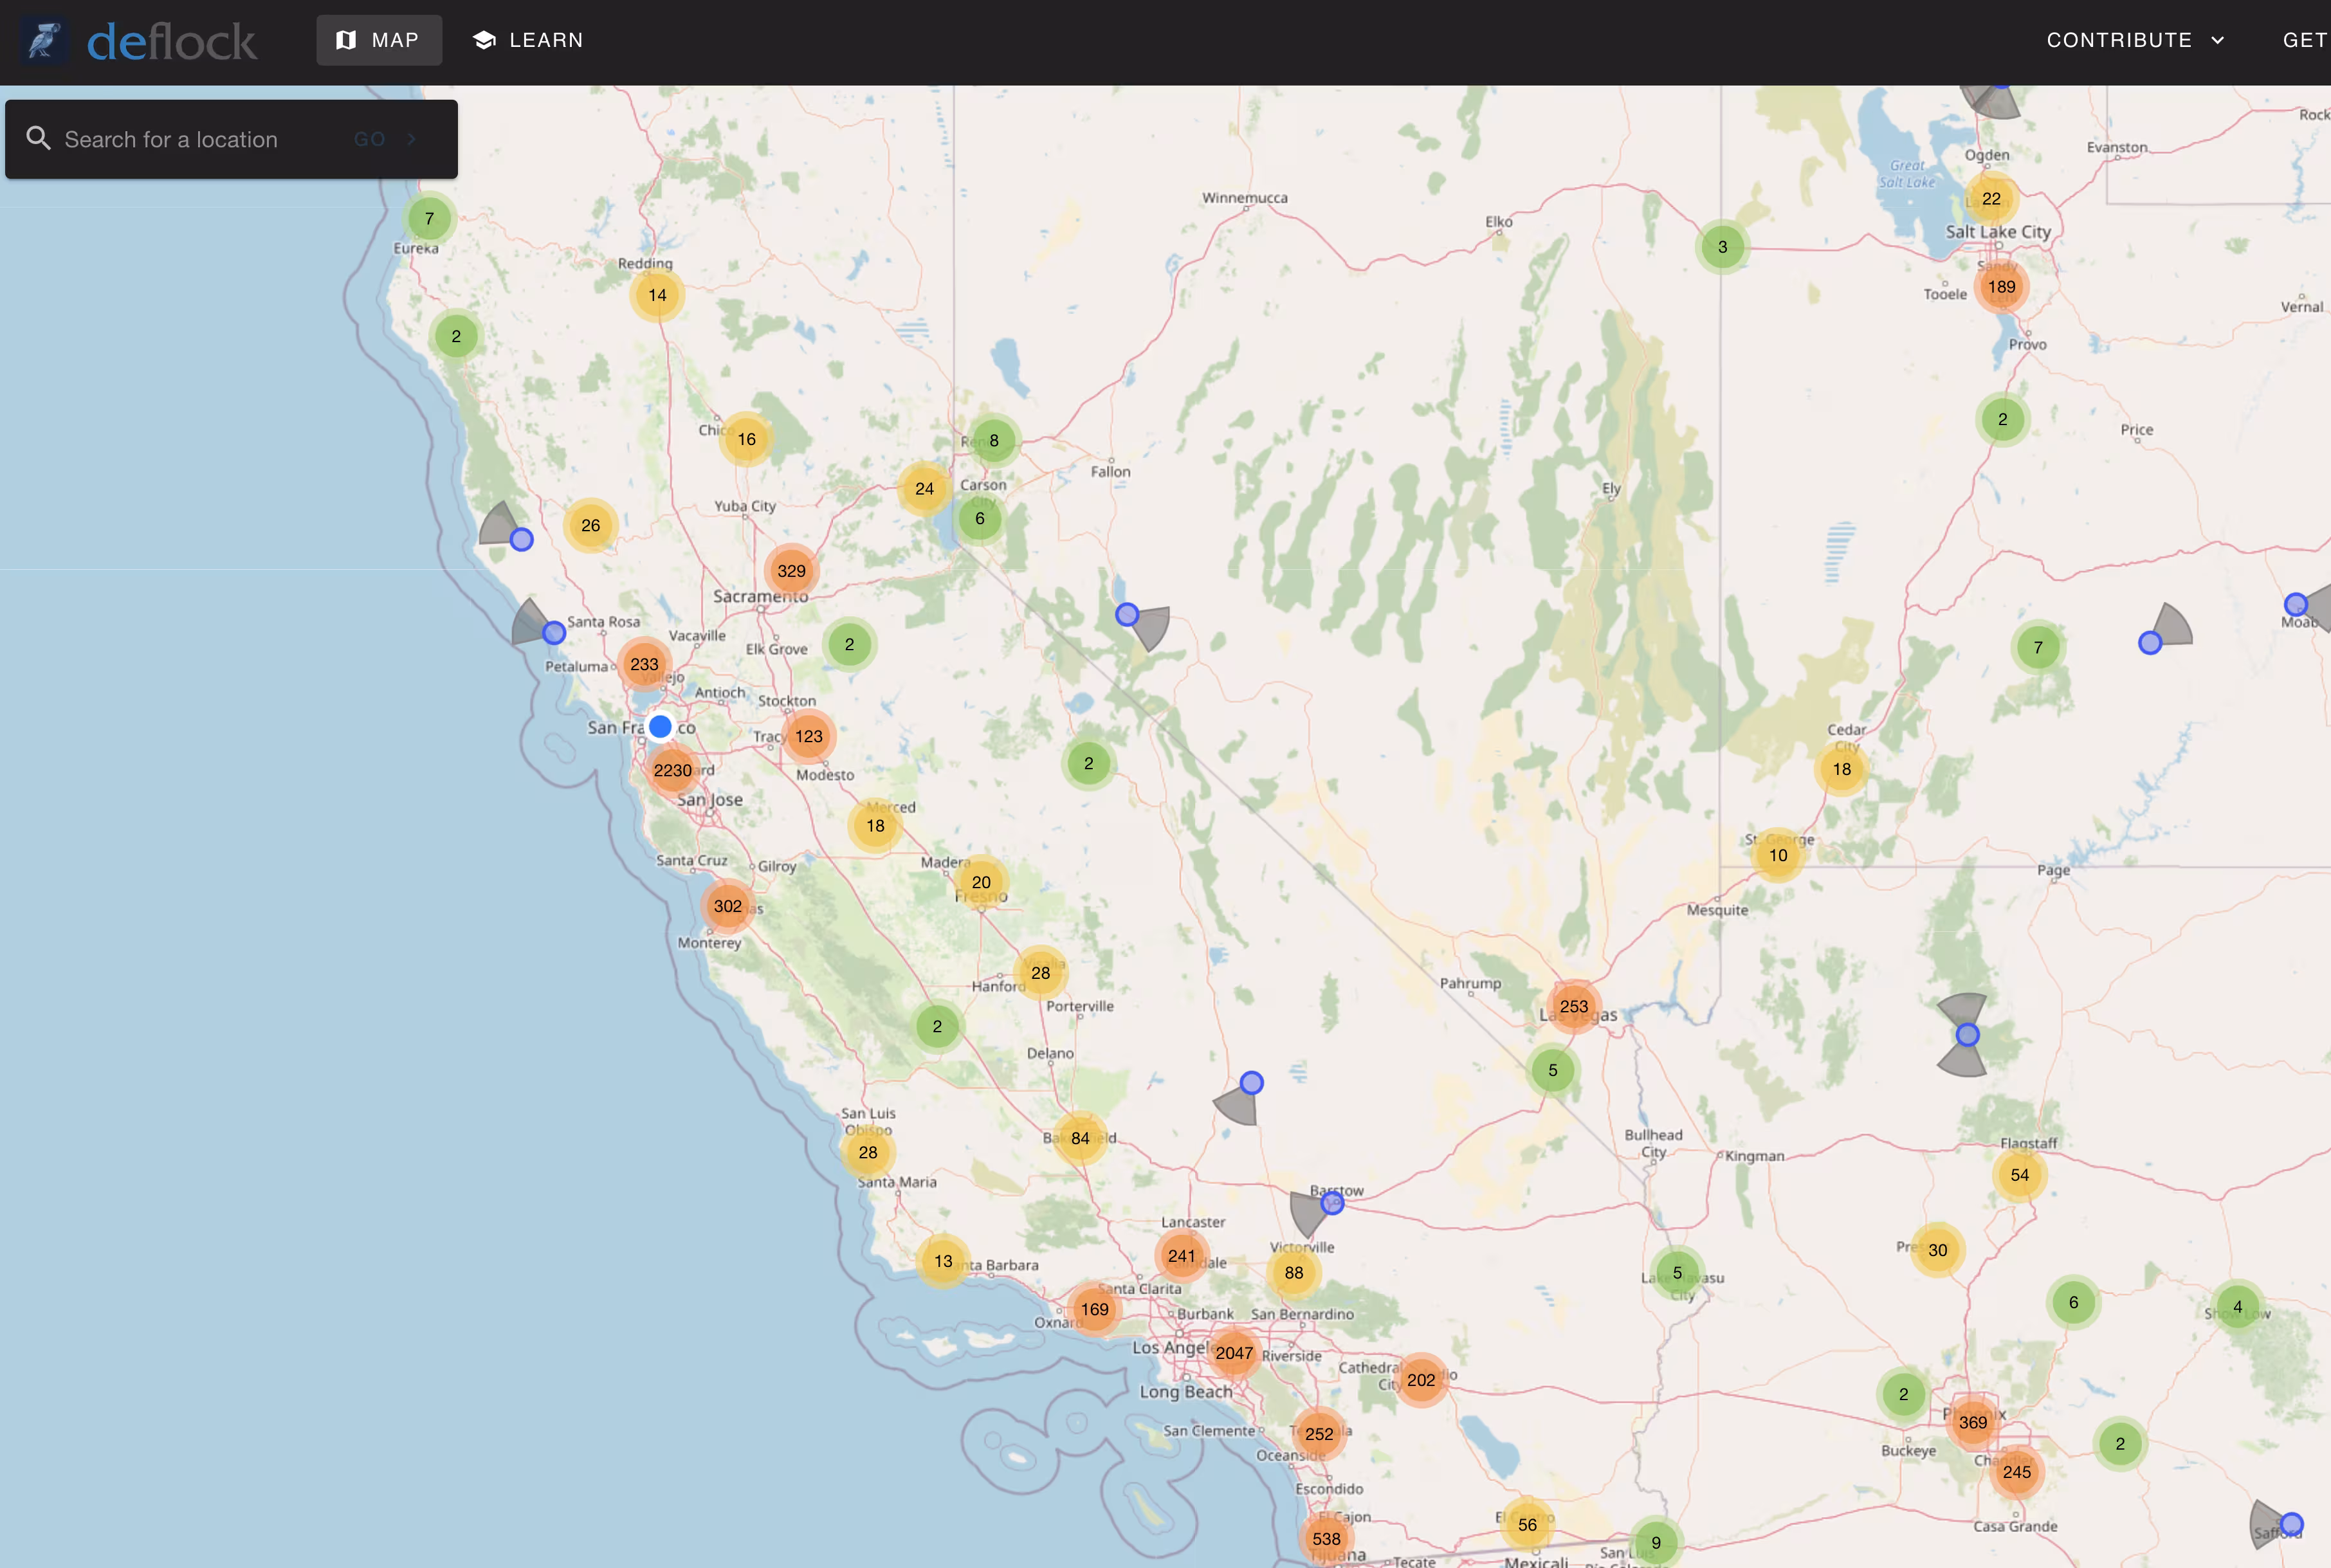Image resolution: width=2331 pixels, height=1568 pixels.
Task: Open the 369 cluster at Phoenix
Action: [1972, 1422]
